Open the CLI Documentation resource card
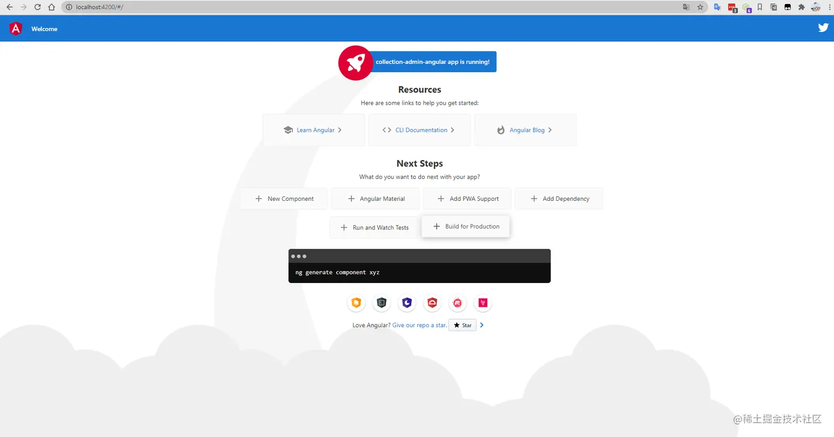The height and width of the screenshot is (437, 834). pos(420,130)
